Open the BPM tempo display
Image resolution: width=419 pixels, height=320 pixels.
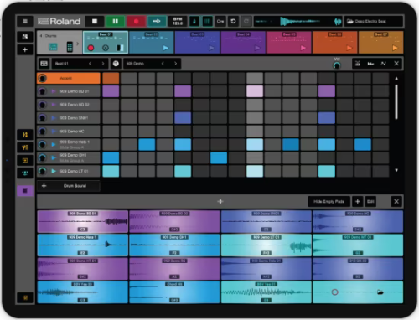point(178,21)
